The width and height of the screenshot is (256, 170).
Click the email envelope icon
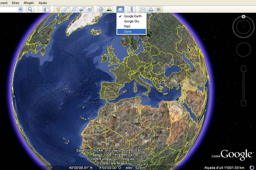143,9
